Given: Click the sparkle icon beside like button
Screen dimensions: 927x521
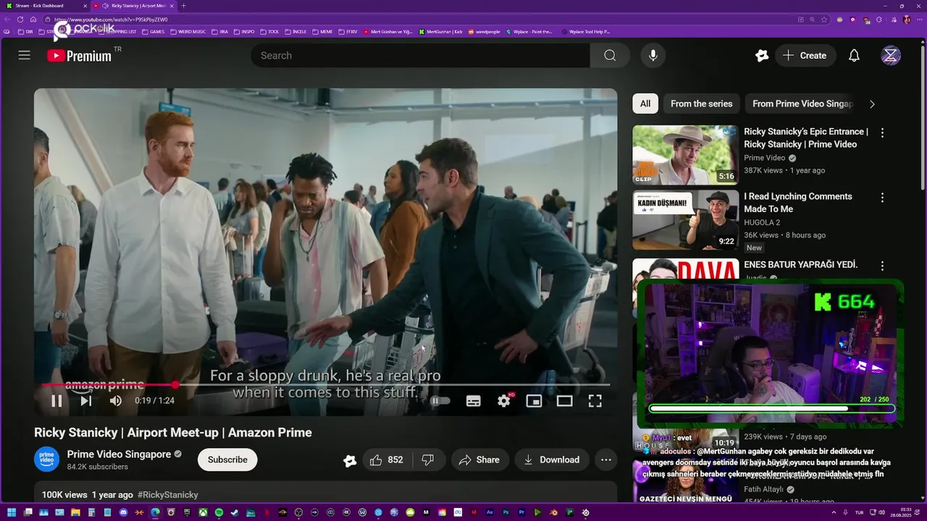Looking at the screenshot, I should (x=350, y=460).
